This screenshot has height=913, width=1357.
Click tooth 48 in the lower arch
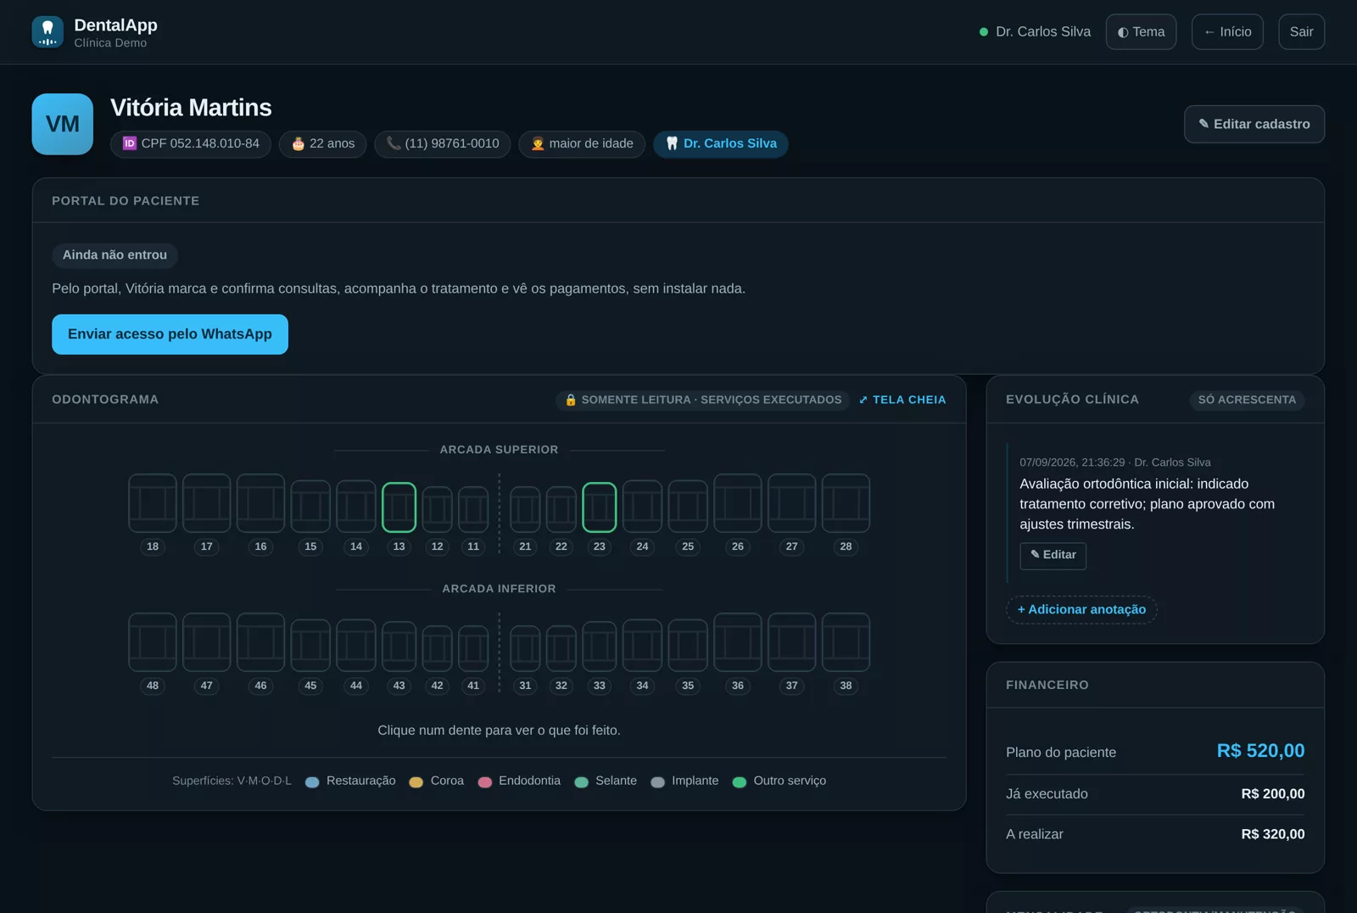click(x=153, y=642)
